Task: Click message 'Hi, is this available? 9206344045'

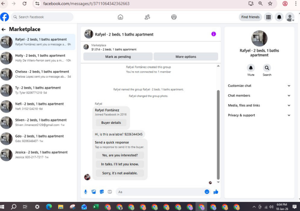Action: tap(119, 134)
